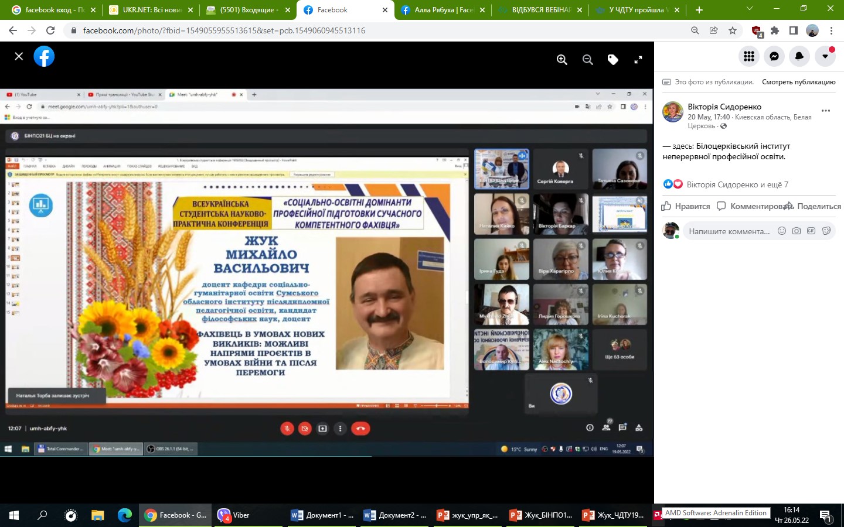
Task: Zoom in on the photo
Action: click(x=562, y=60)
